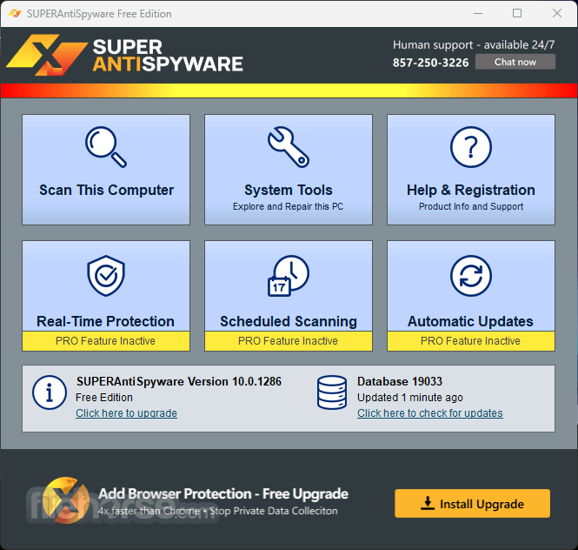Click the database cylinder icon
The image size is (578, 550).
coord(332,392)
